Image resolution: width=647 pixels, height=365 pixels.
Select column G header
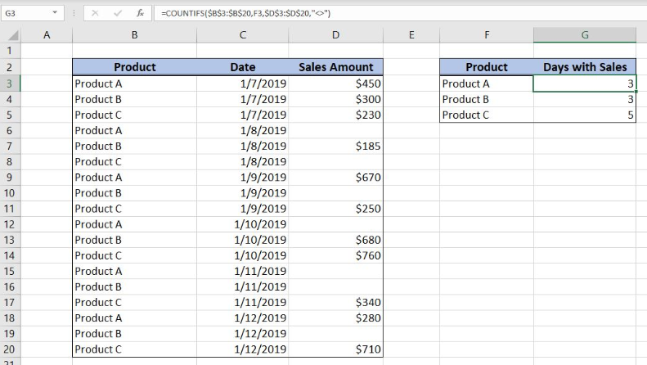tap(585, 35)
